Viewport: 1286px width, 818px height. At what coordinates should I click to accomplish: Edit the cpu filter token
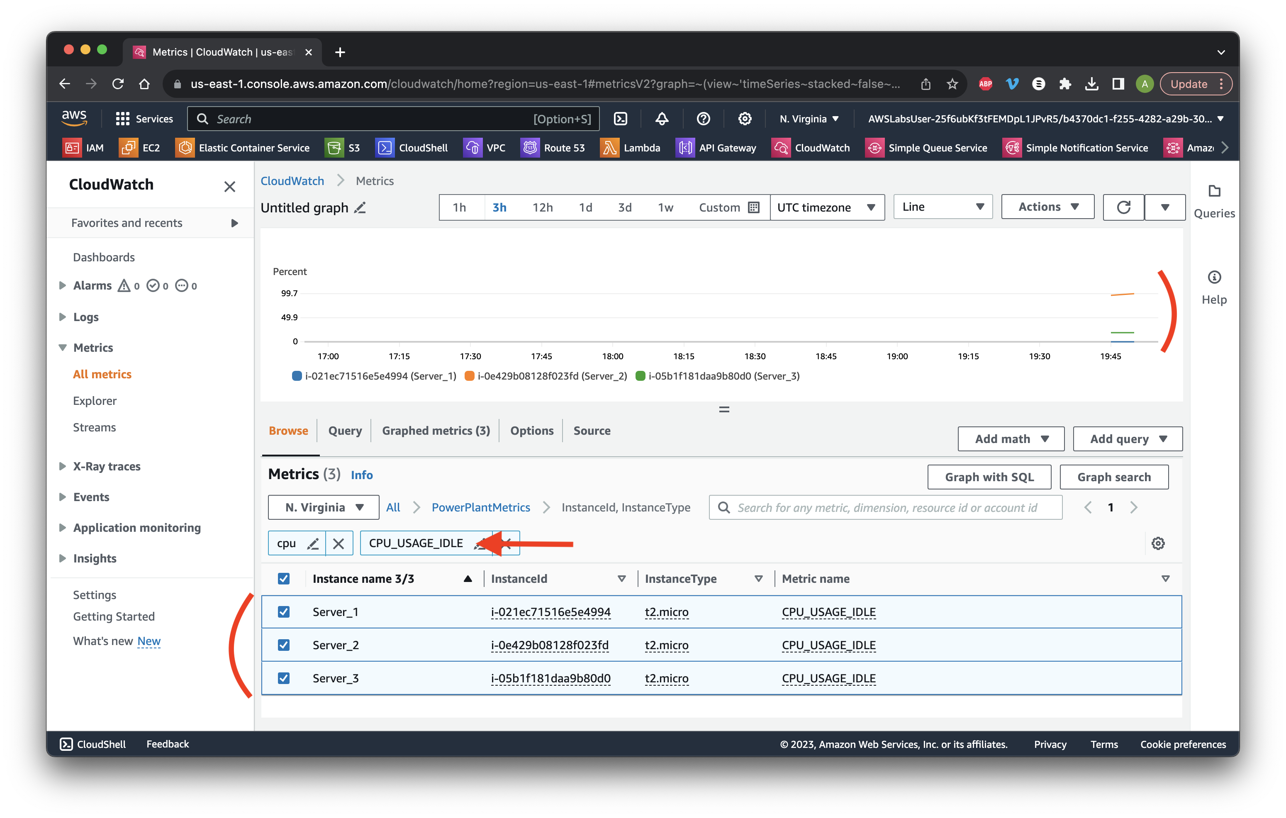tap(313, 543)
